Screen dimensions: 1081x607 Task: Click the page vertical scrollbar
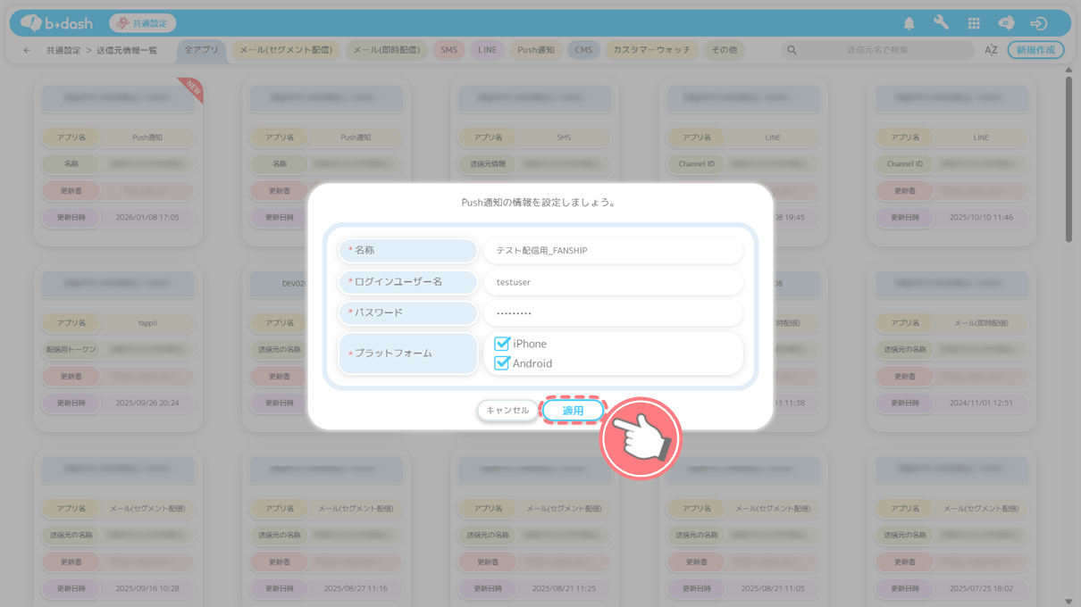[1068, 161]
